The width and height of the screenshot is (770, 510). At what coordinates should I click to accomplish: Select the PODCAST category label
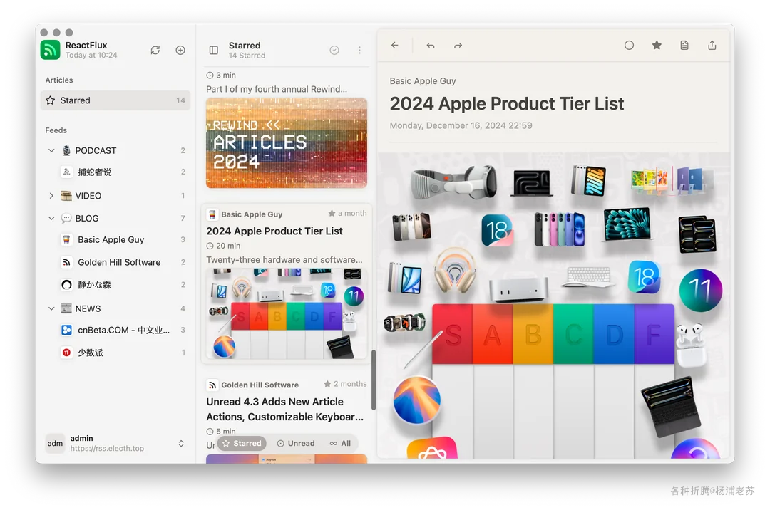click(96, 150)
